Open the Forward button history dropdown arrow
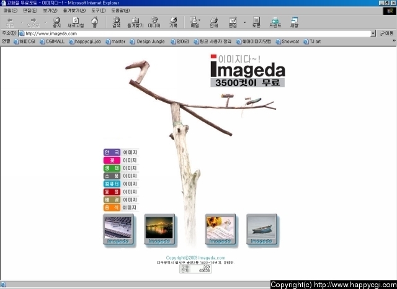The image size is (397, 289). 45,22
